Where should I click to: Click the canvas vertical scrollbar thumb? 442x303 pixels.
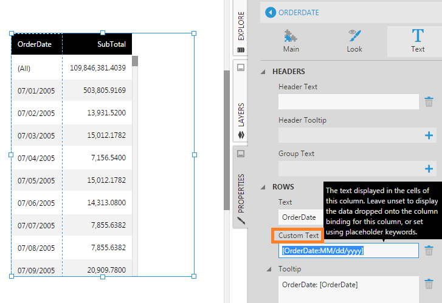point(227,140)
